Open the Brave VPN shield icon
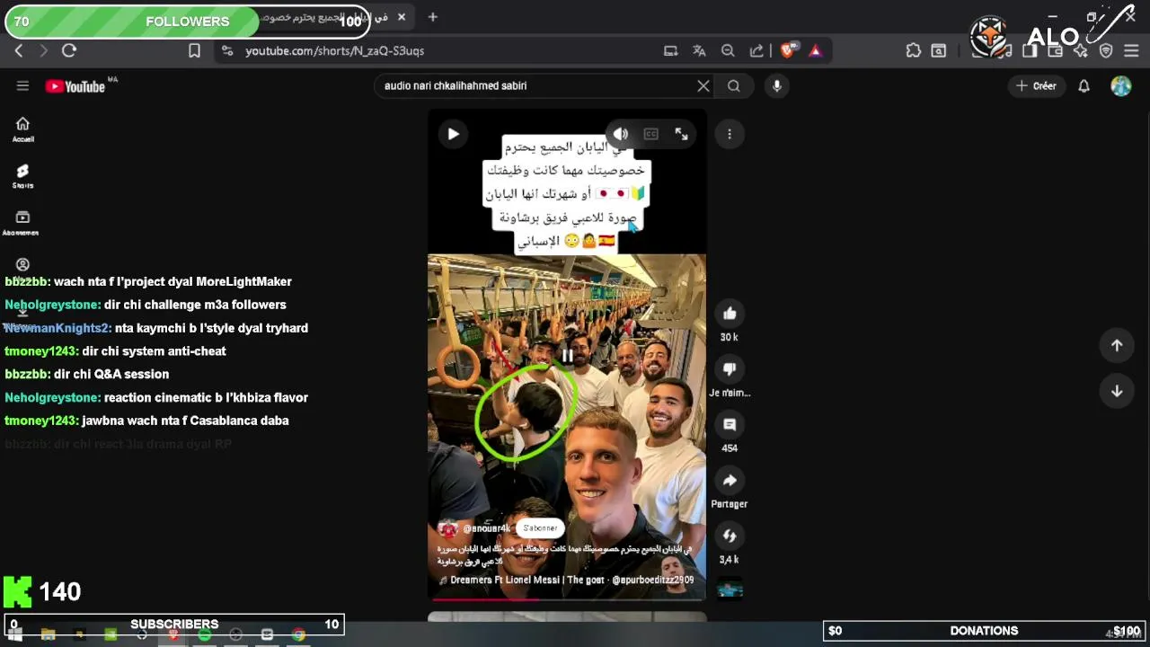This screenshot has height=647, width=1150. (1106, 51)
